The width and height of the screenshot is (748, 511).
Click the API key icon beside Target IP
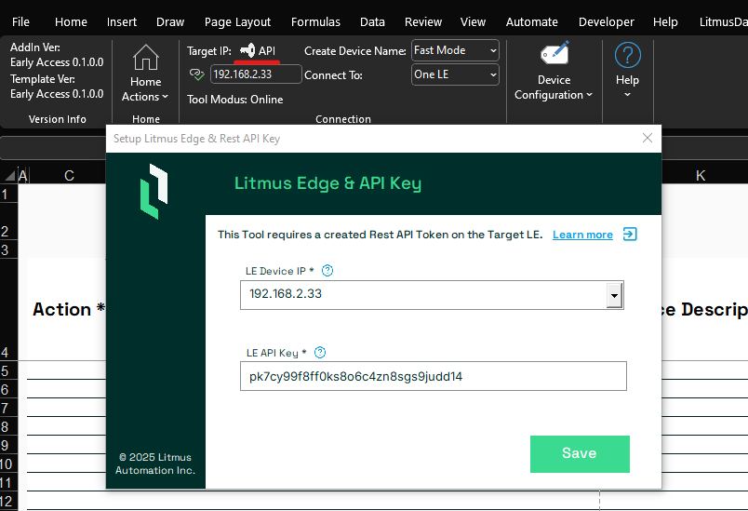[247, 50]
